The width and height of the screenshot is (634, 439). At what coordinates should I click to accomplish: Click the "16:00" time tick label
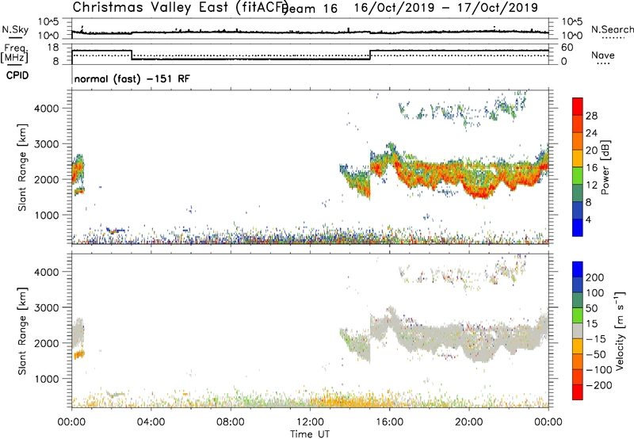pos(389,422)
